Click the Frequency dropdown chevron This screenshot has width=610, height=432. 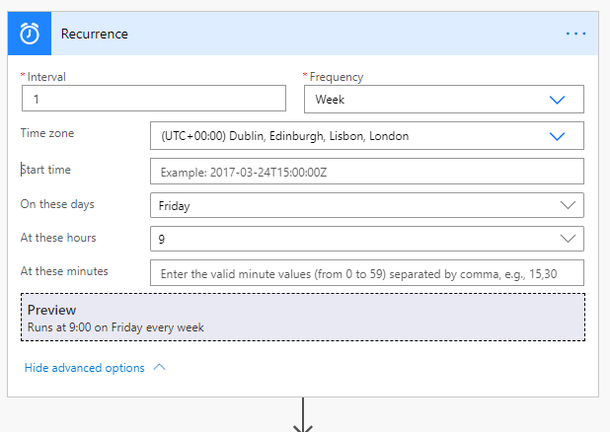557,100
